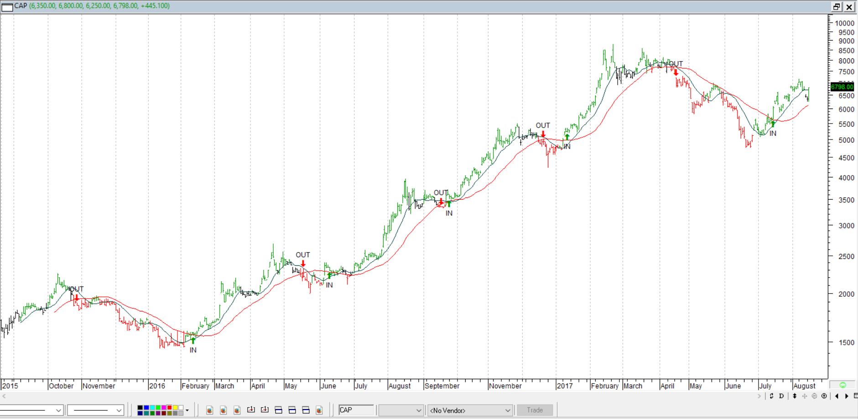
Task: Click the scroll-right chevron under the chart
Action: pyautogui.click(x=759, y=396)
